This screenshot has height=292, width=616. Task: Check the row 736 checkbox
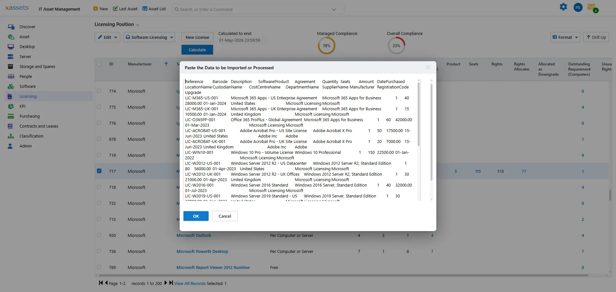pyautogui.click(x=99, y=251)
